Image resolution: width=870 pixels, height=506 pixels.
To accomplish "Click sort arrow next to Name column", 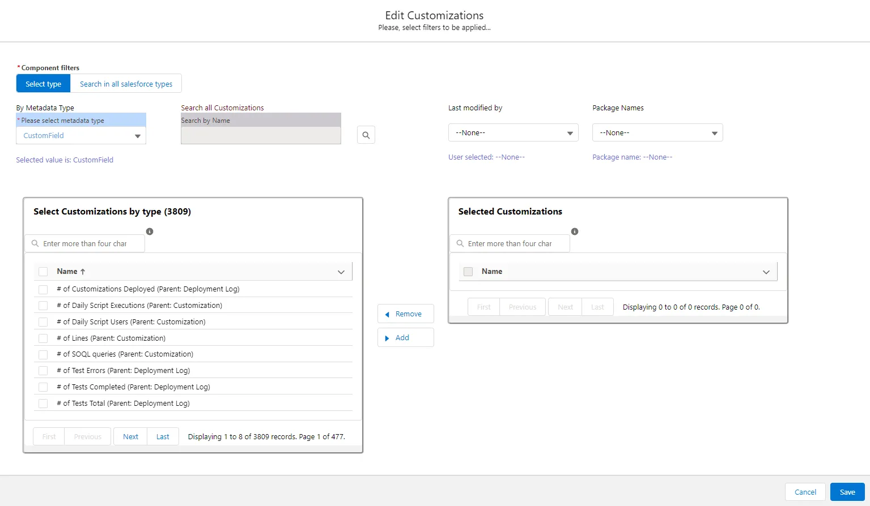I will pos(83,272).
